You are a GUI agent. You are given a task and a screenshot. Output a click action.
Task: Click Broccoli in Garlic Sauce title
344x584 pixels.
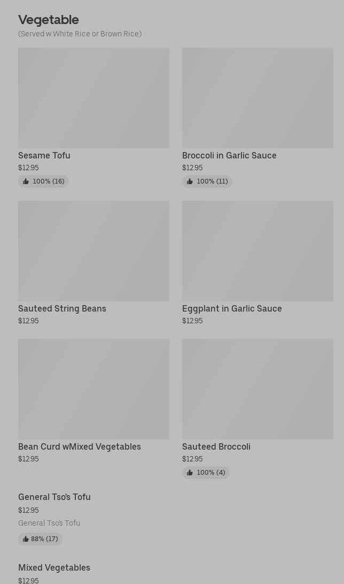tap(229, 156)
